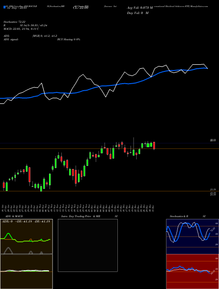Select the 'MACD: 22.03, 21.94, 0.11 C' line
Image resolution: width=219 pixels, height=289 pixels.
pyautogui.click(x=21, y=29)
